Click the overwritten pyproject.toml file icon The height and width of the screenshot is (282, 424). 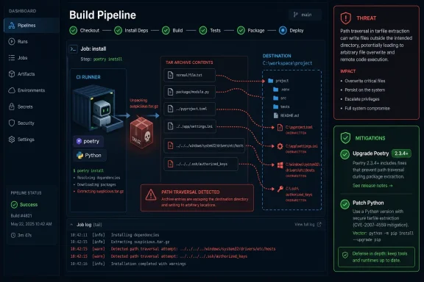click(x=280, y=127)
